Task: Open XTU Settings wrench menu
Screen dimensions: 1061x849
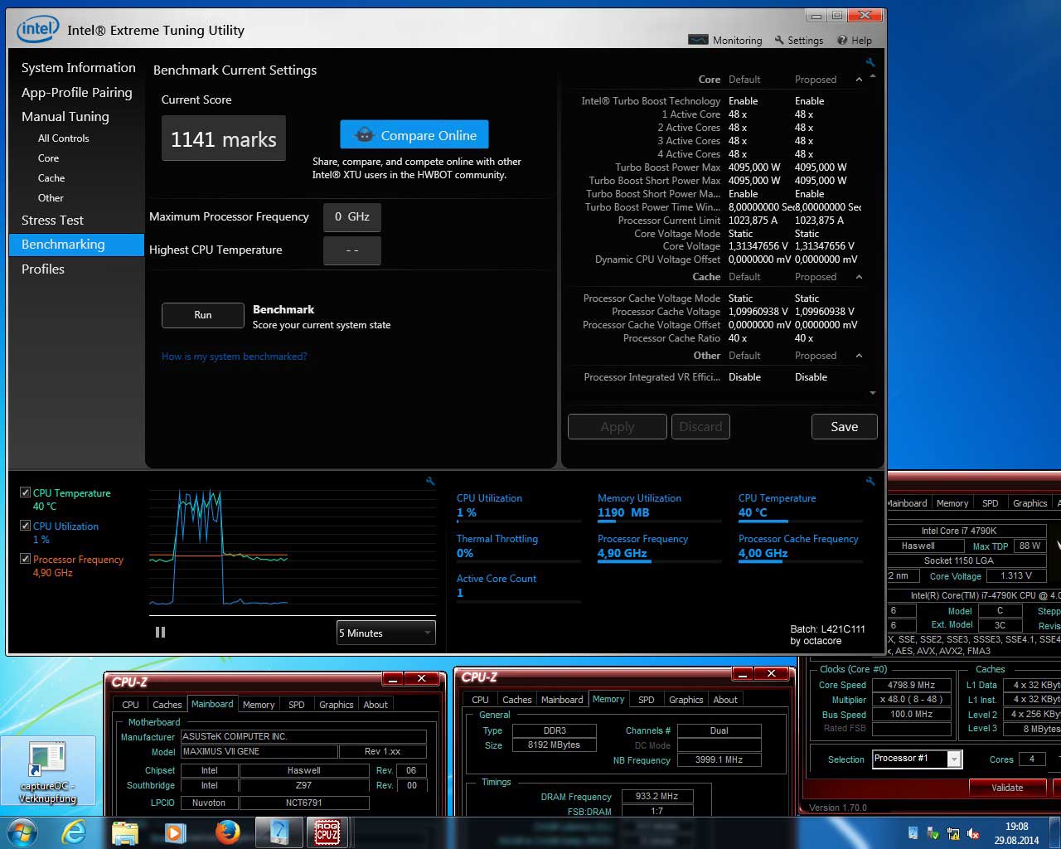Action: pos(798,40)
